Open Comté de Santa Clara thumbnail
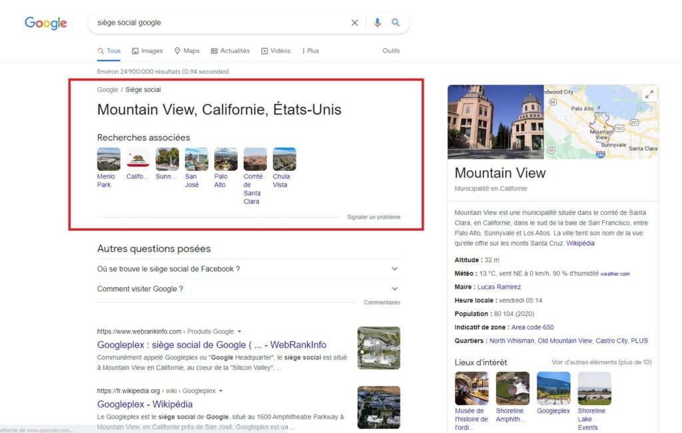 (255, 159)
